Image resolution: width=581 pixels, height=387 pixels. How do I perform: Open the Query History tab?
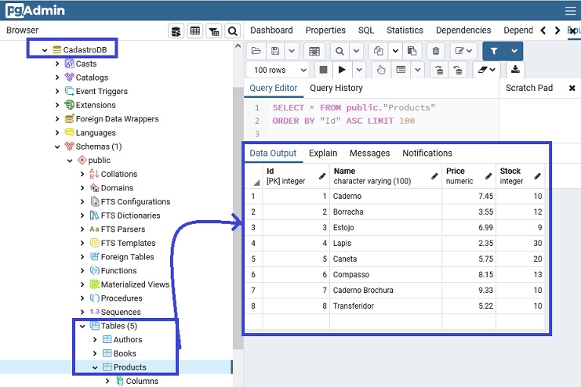point(336,89)
